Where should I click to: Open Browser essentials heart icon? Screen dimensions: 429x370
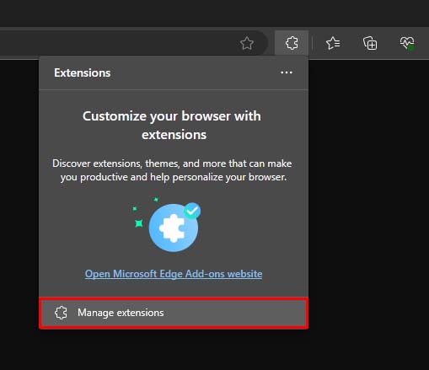[407, 43]
